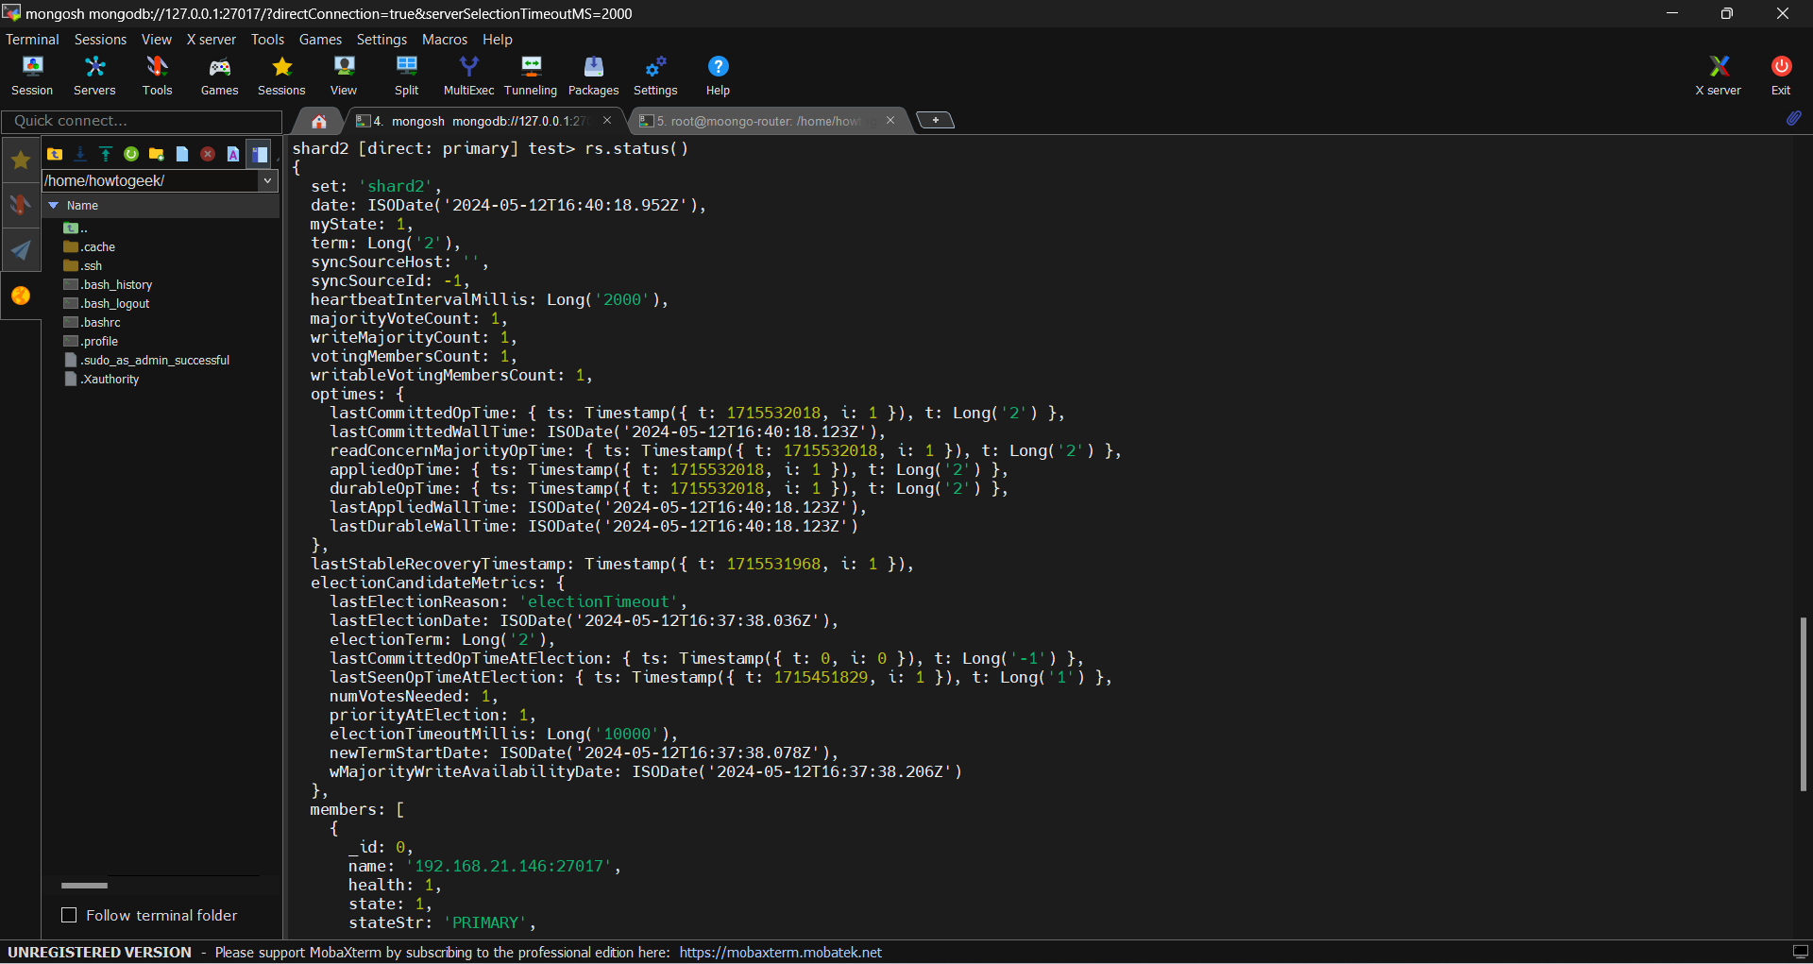Click the Tunneling toolbar icon
Screen dimensions: 1813x964
[x=531, y=75]
